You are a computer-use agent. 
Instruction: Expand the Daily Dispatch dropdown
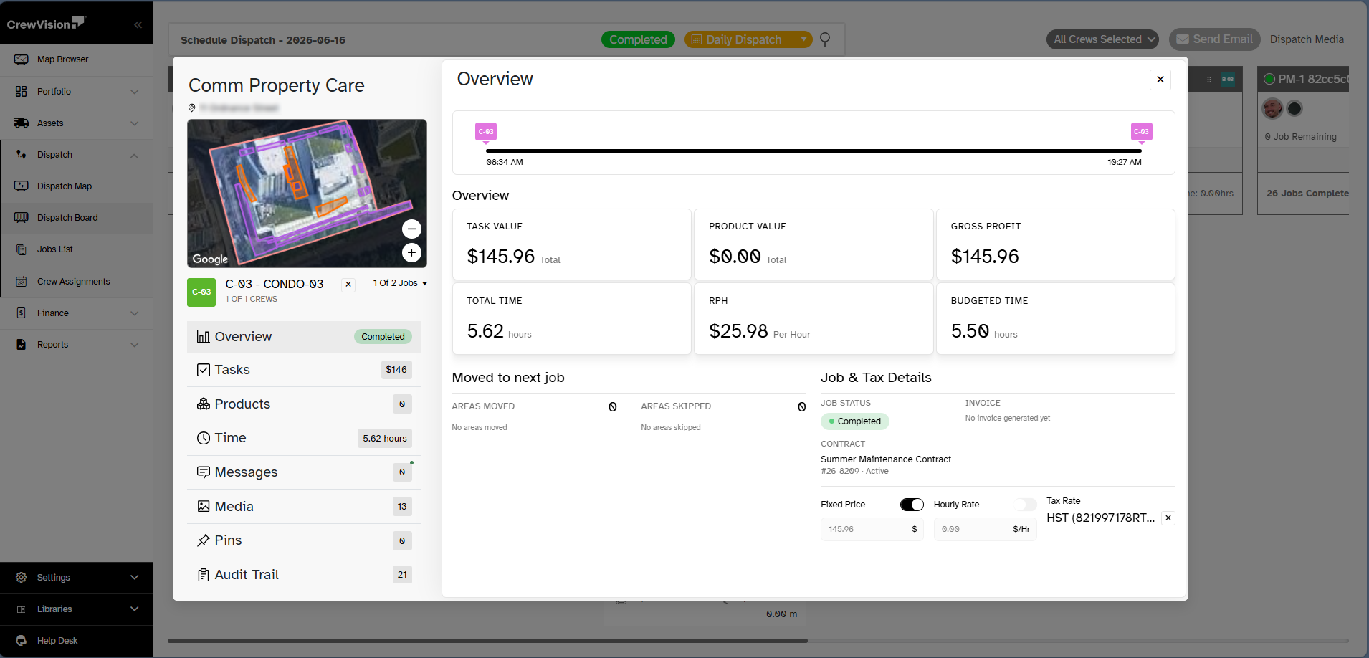(804, 39)
